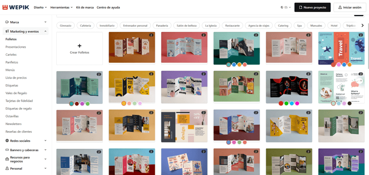Expand Recursos para negocios section

pyautogui.click(x=45, y=160)
